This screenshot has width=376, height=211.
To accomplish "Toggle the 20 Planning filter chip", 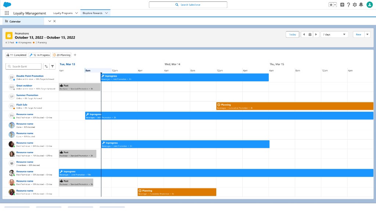I will [x=62, y=55].
